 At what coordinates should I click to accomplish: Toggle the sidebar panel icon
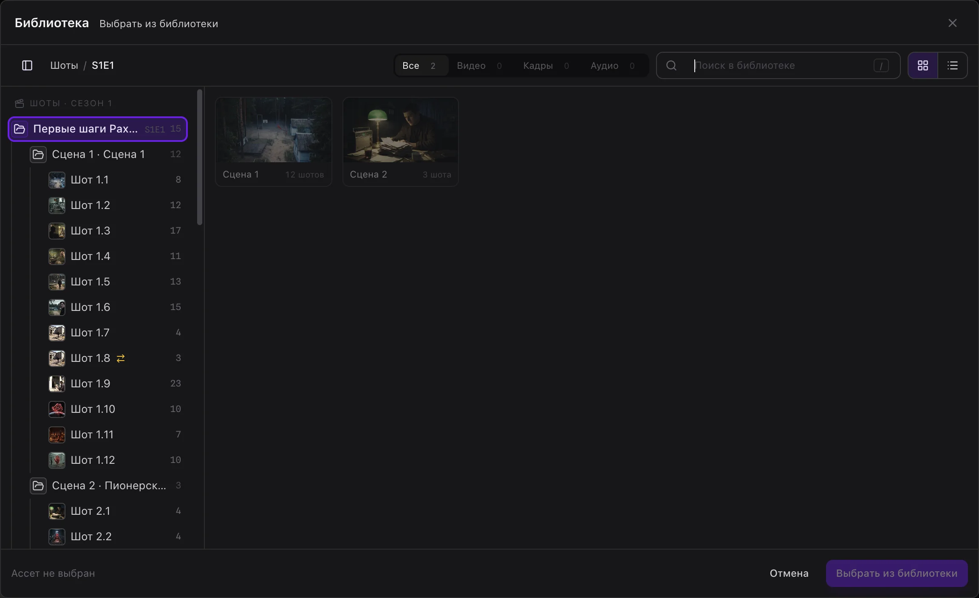27,65
